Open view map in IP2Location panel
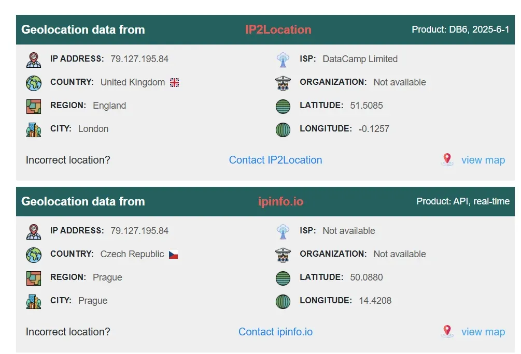 pos(483,160)
